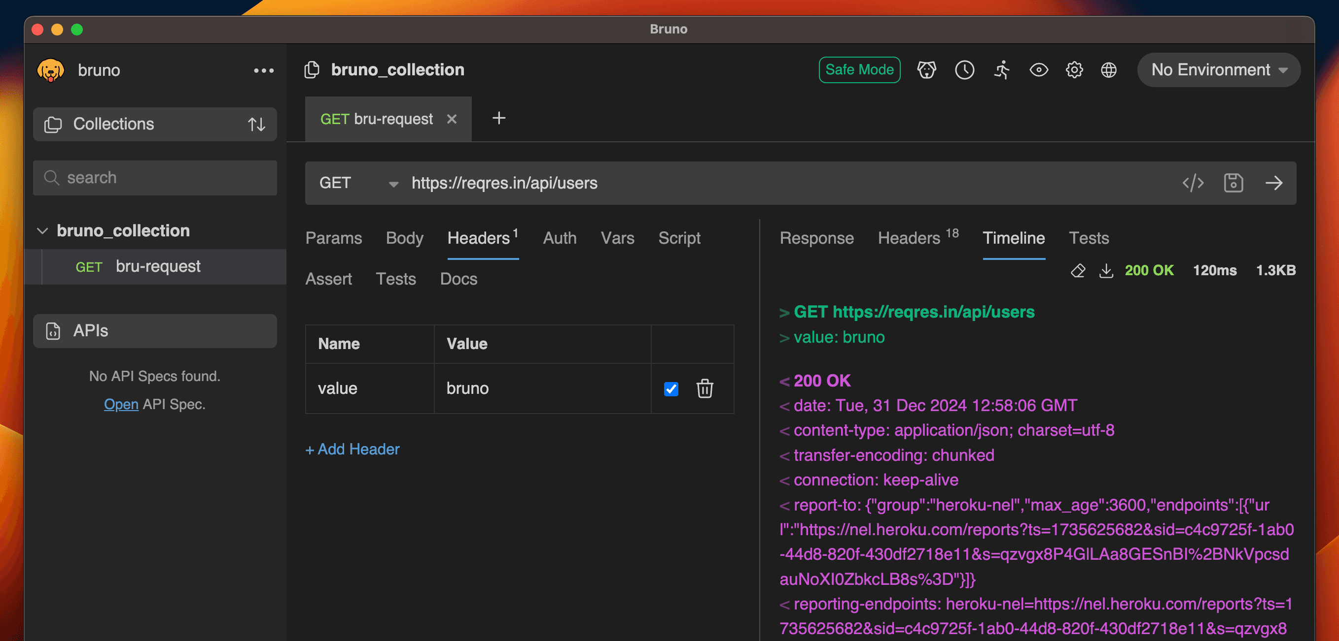This screenshot has height=641, width=1339.
Task: Open the No Environment dropdown
Action: [x=1218, y=70]
